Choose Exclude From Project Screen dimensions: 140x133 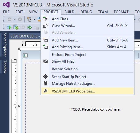(x=87, y=55)
